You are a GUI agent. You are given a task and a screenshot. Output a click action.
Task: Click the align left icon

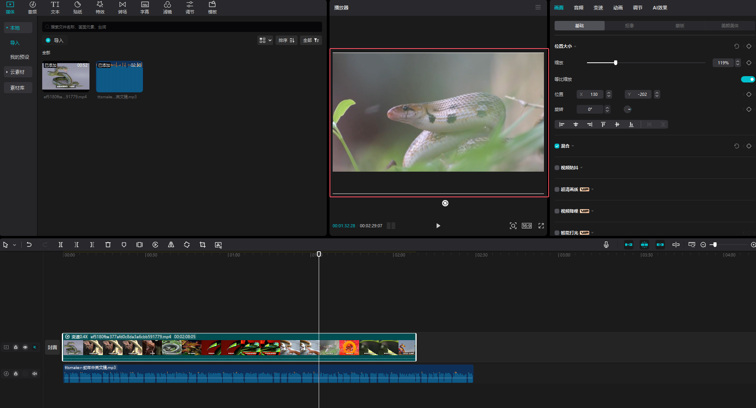tap(562, 124)
